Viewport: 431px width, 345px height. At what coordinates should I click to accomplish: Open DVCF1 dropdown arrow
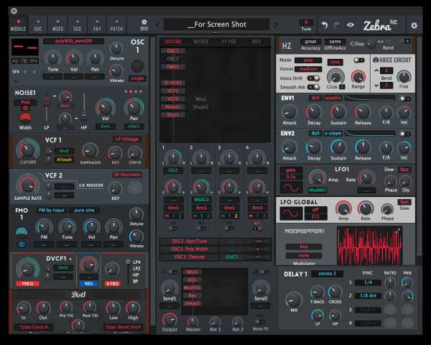coord(70,259)
